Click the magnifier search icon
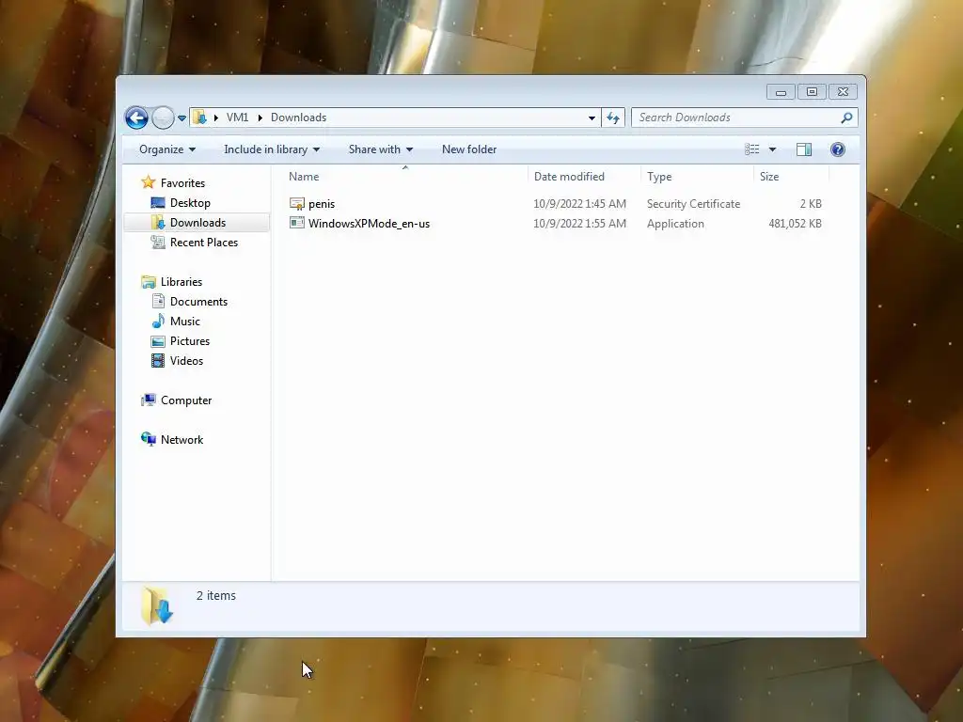 [x=847, y=118]
